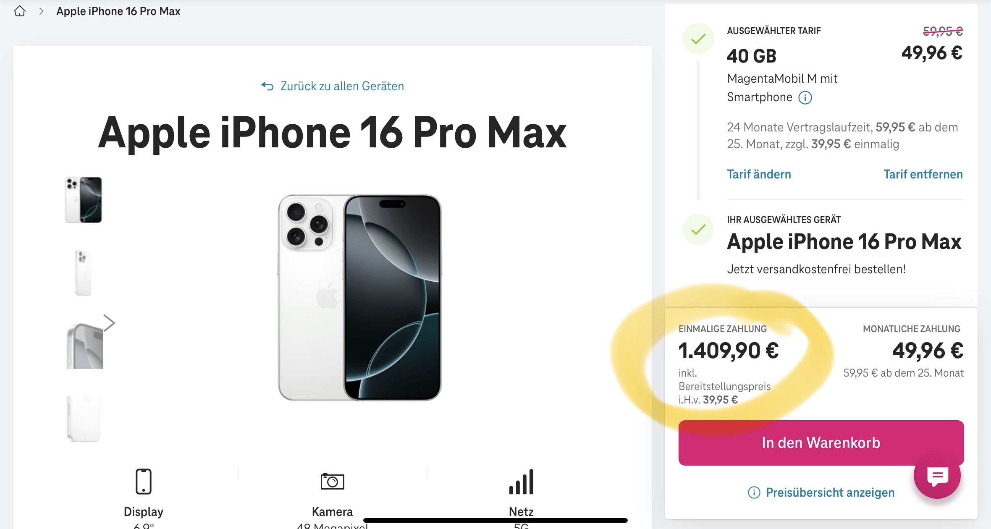This screenshot has height=529, width=991.
Task: Click the Tarif entfernen link
Action: coord(923,174)
